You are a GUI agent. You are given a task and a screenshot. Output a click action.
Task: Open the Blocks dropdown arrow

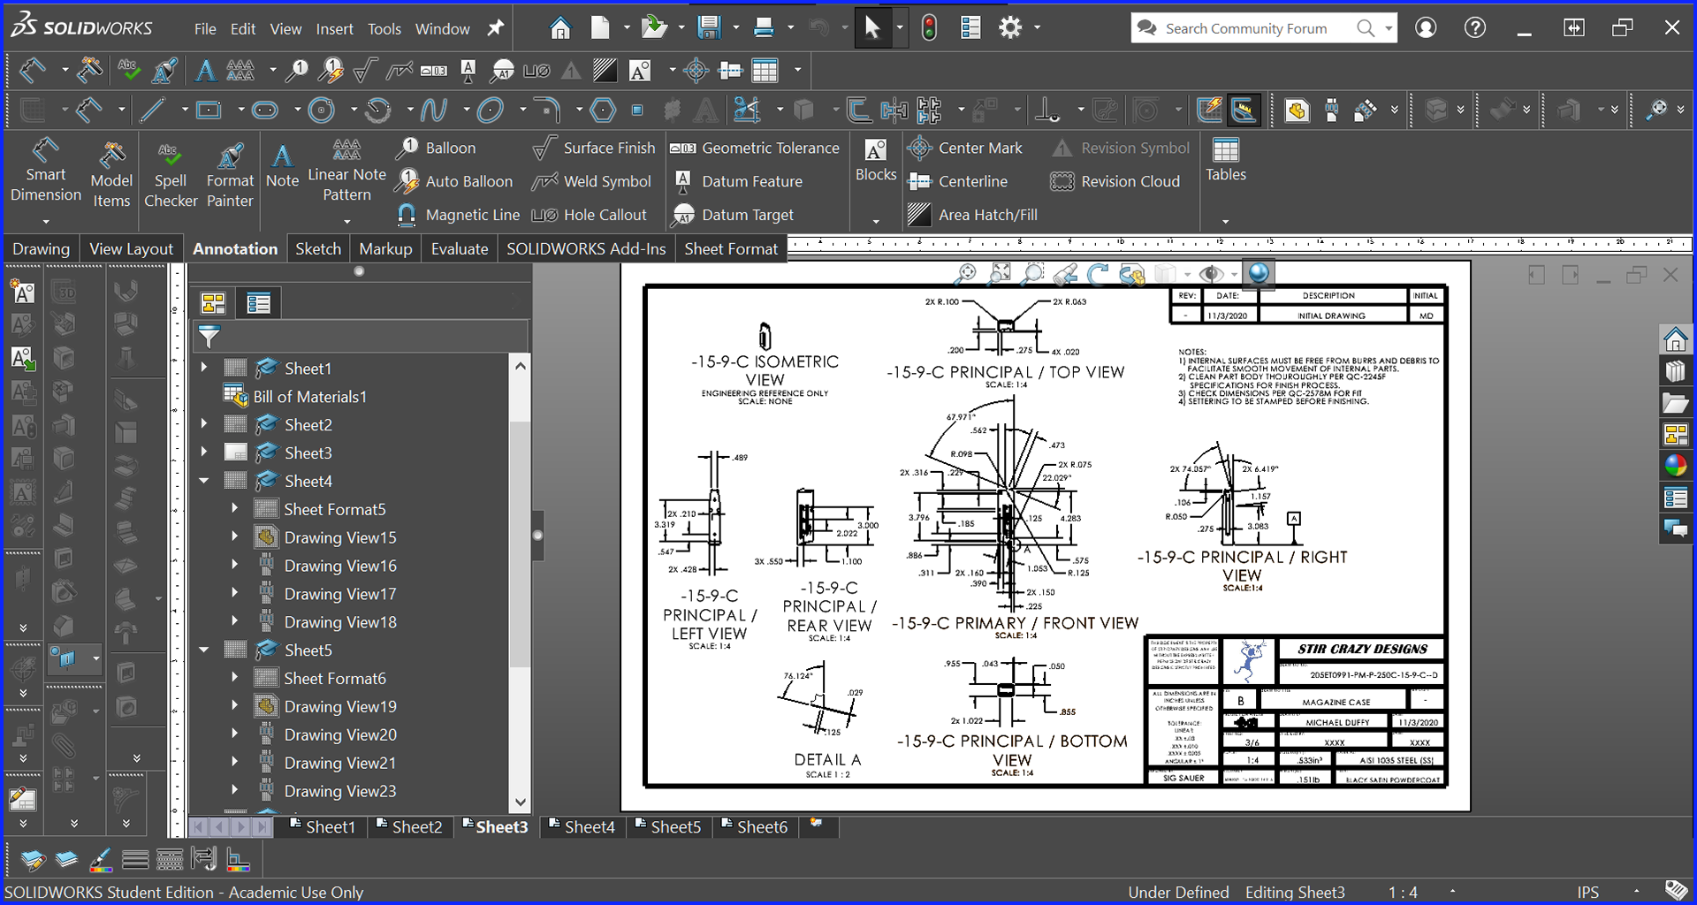click(x=876, y=221)
